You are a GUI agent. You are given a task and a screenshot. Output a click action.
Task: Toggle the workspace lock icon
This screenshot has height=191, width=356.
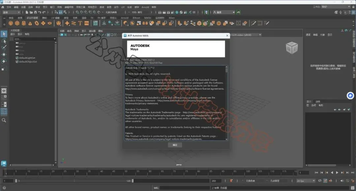(353, 7)
